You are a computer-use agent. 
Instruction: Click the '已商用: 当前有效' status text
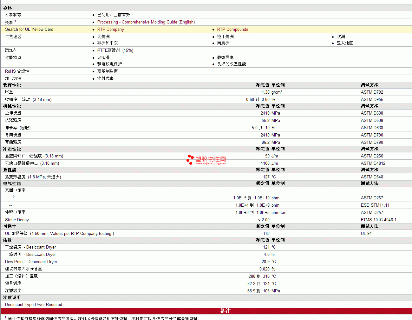tap(114, 15)
